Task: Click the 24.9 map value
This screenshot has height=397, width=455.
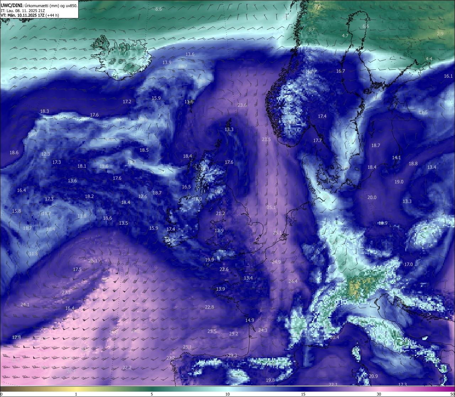Action: click(276, 262)
